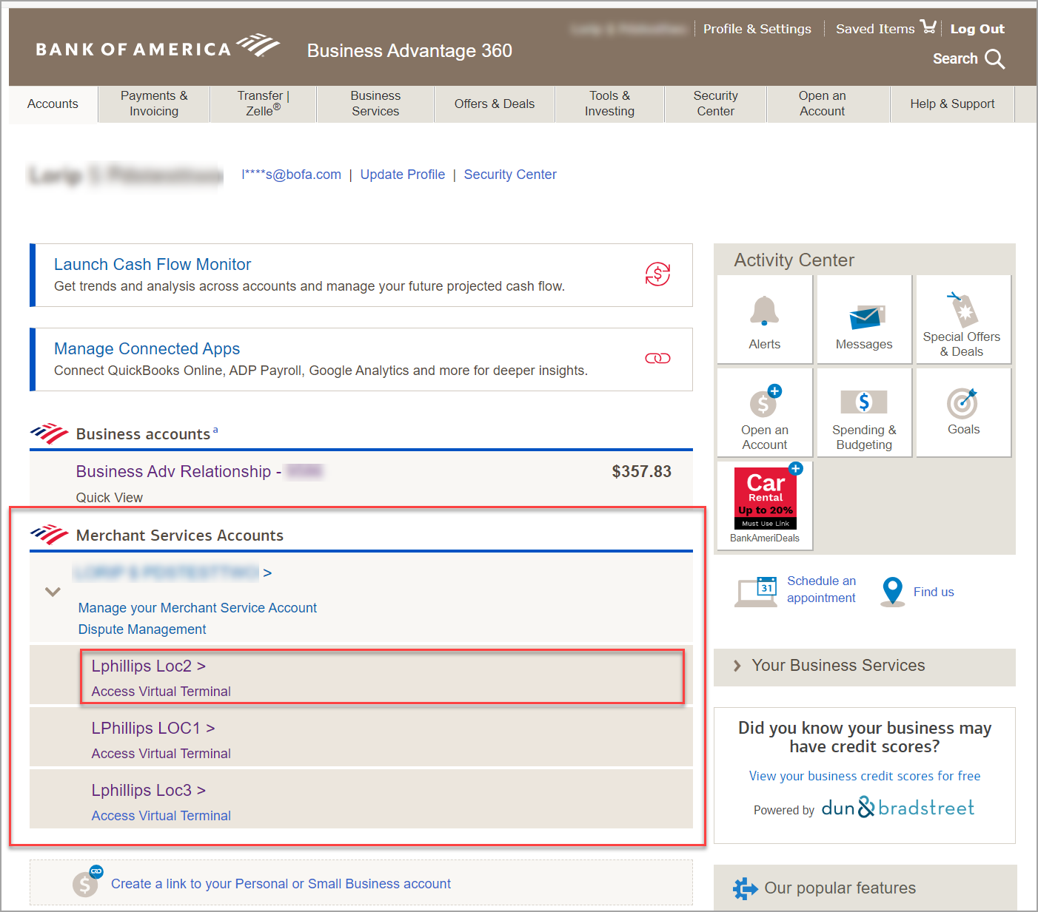Open the Spending & Budgeting tile

(864, 413)
